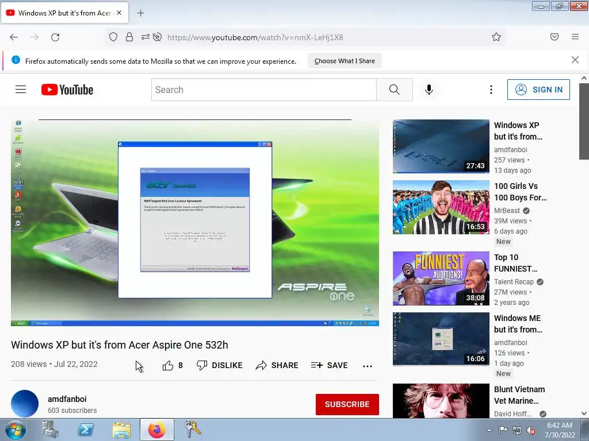Bookmark this page with the star icon
589x441 pixels.
tap(496, 37)
